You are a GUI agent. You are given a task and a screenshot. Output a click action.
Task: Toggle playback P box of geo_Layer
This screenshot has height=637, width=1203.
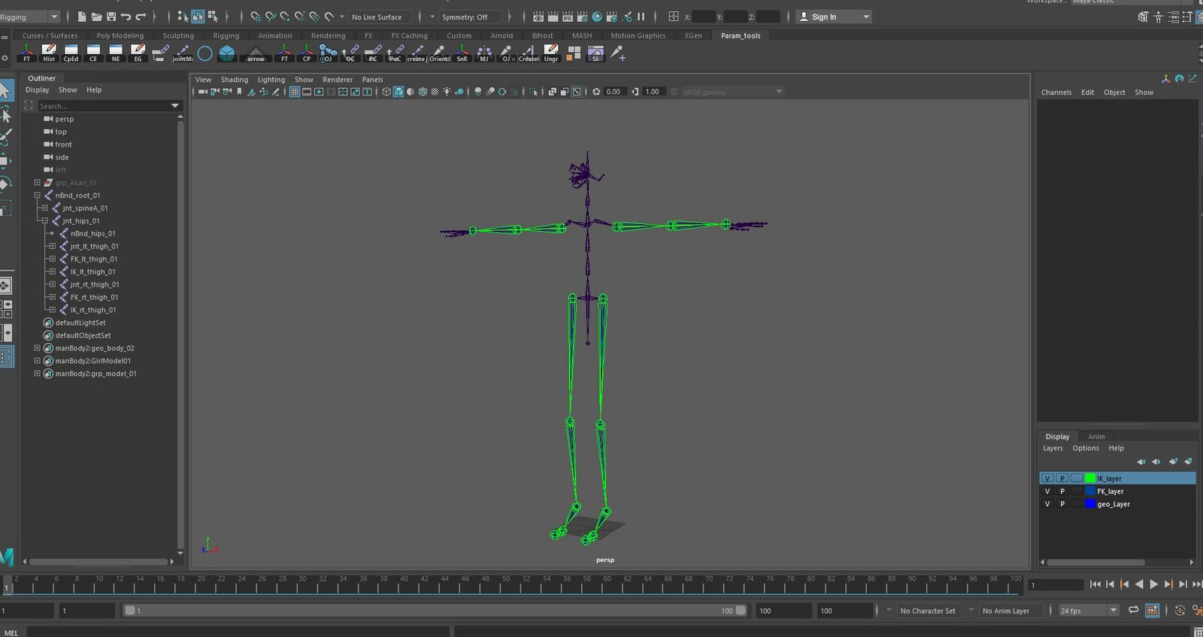[1062, 504]
